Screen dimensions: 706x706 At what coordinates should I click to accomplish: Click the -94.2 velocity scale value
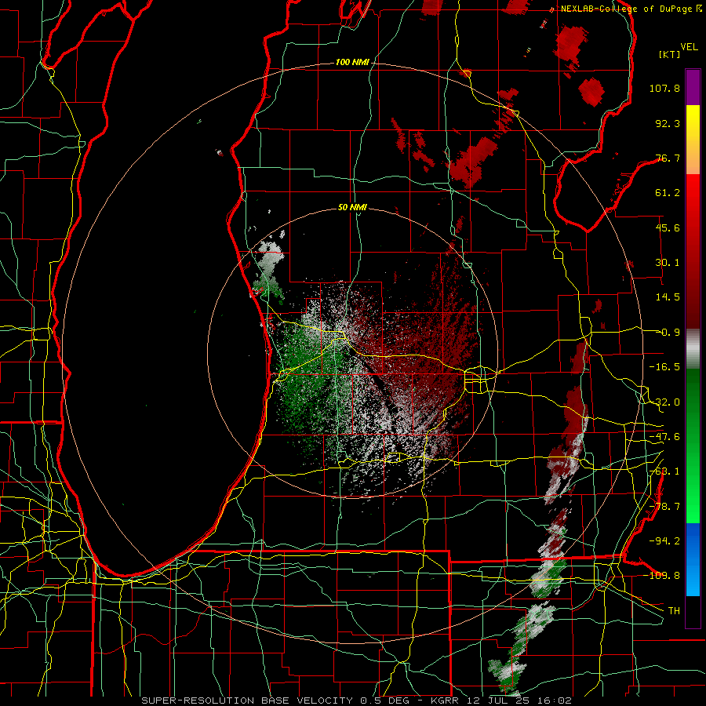[664, 540]
